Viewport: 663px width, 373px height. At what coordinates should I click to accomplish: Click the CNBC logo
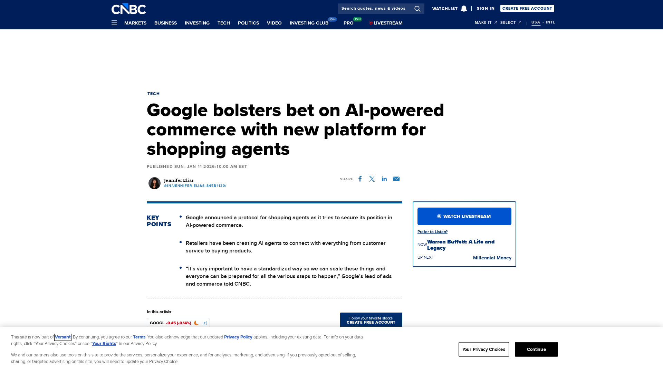coord(128,9)
